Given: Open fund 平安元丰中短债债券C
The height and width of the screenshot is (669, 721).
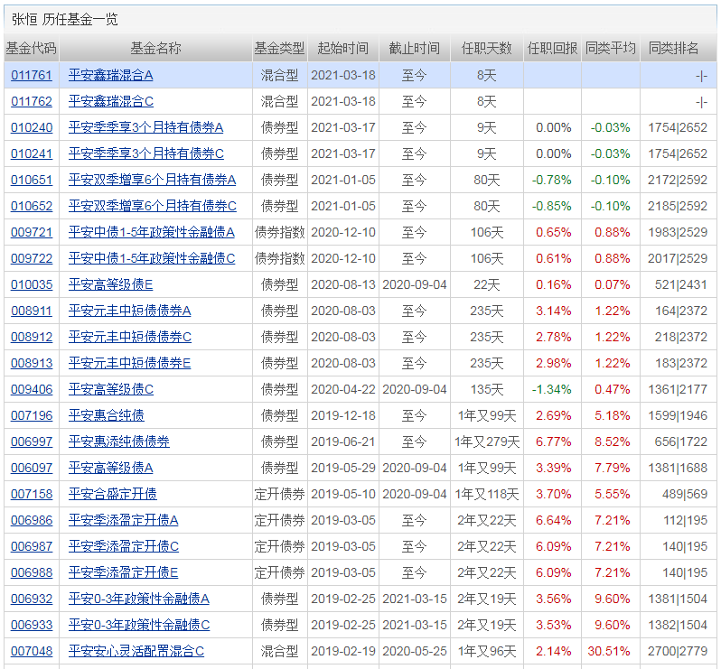Looking at the screenshot, I should 130,338.
